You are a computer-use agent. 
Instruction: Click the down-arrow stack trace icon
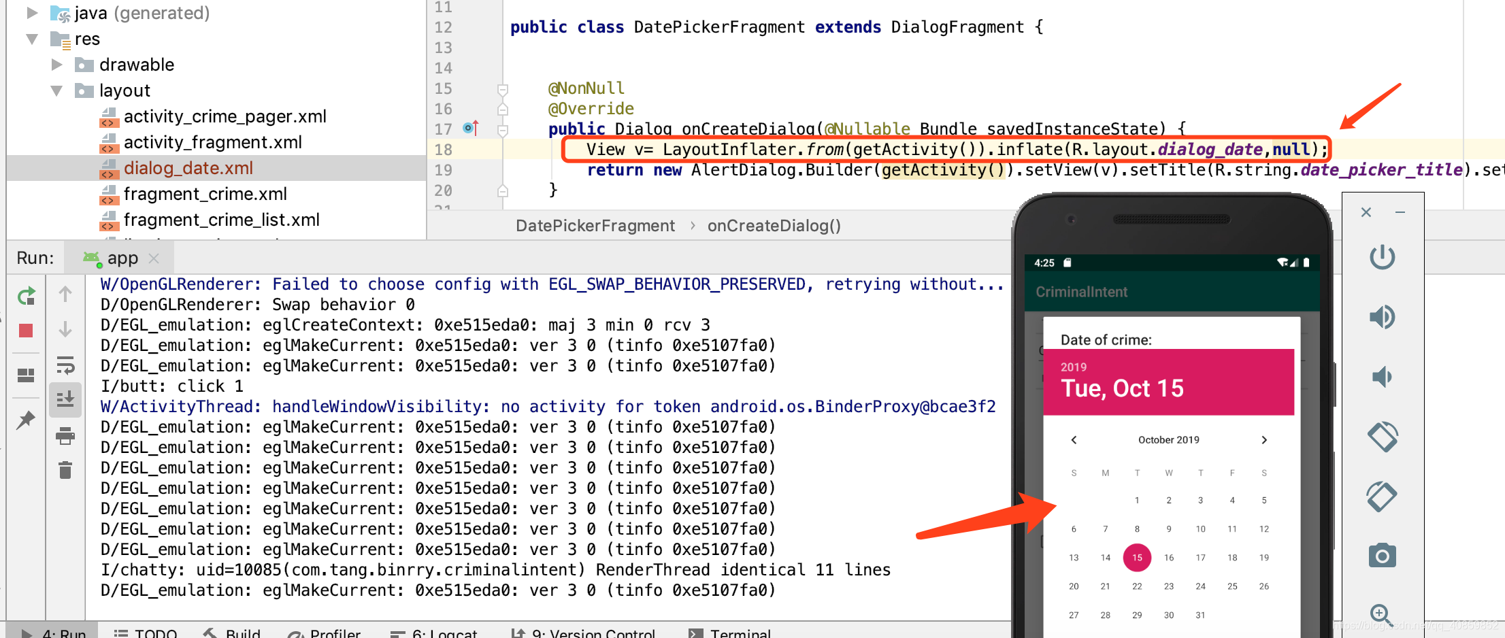click(x=65, y=329)
